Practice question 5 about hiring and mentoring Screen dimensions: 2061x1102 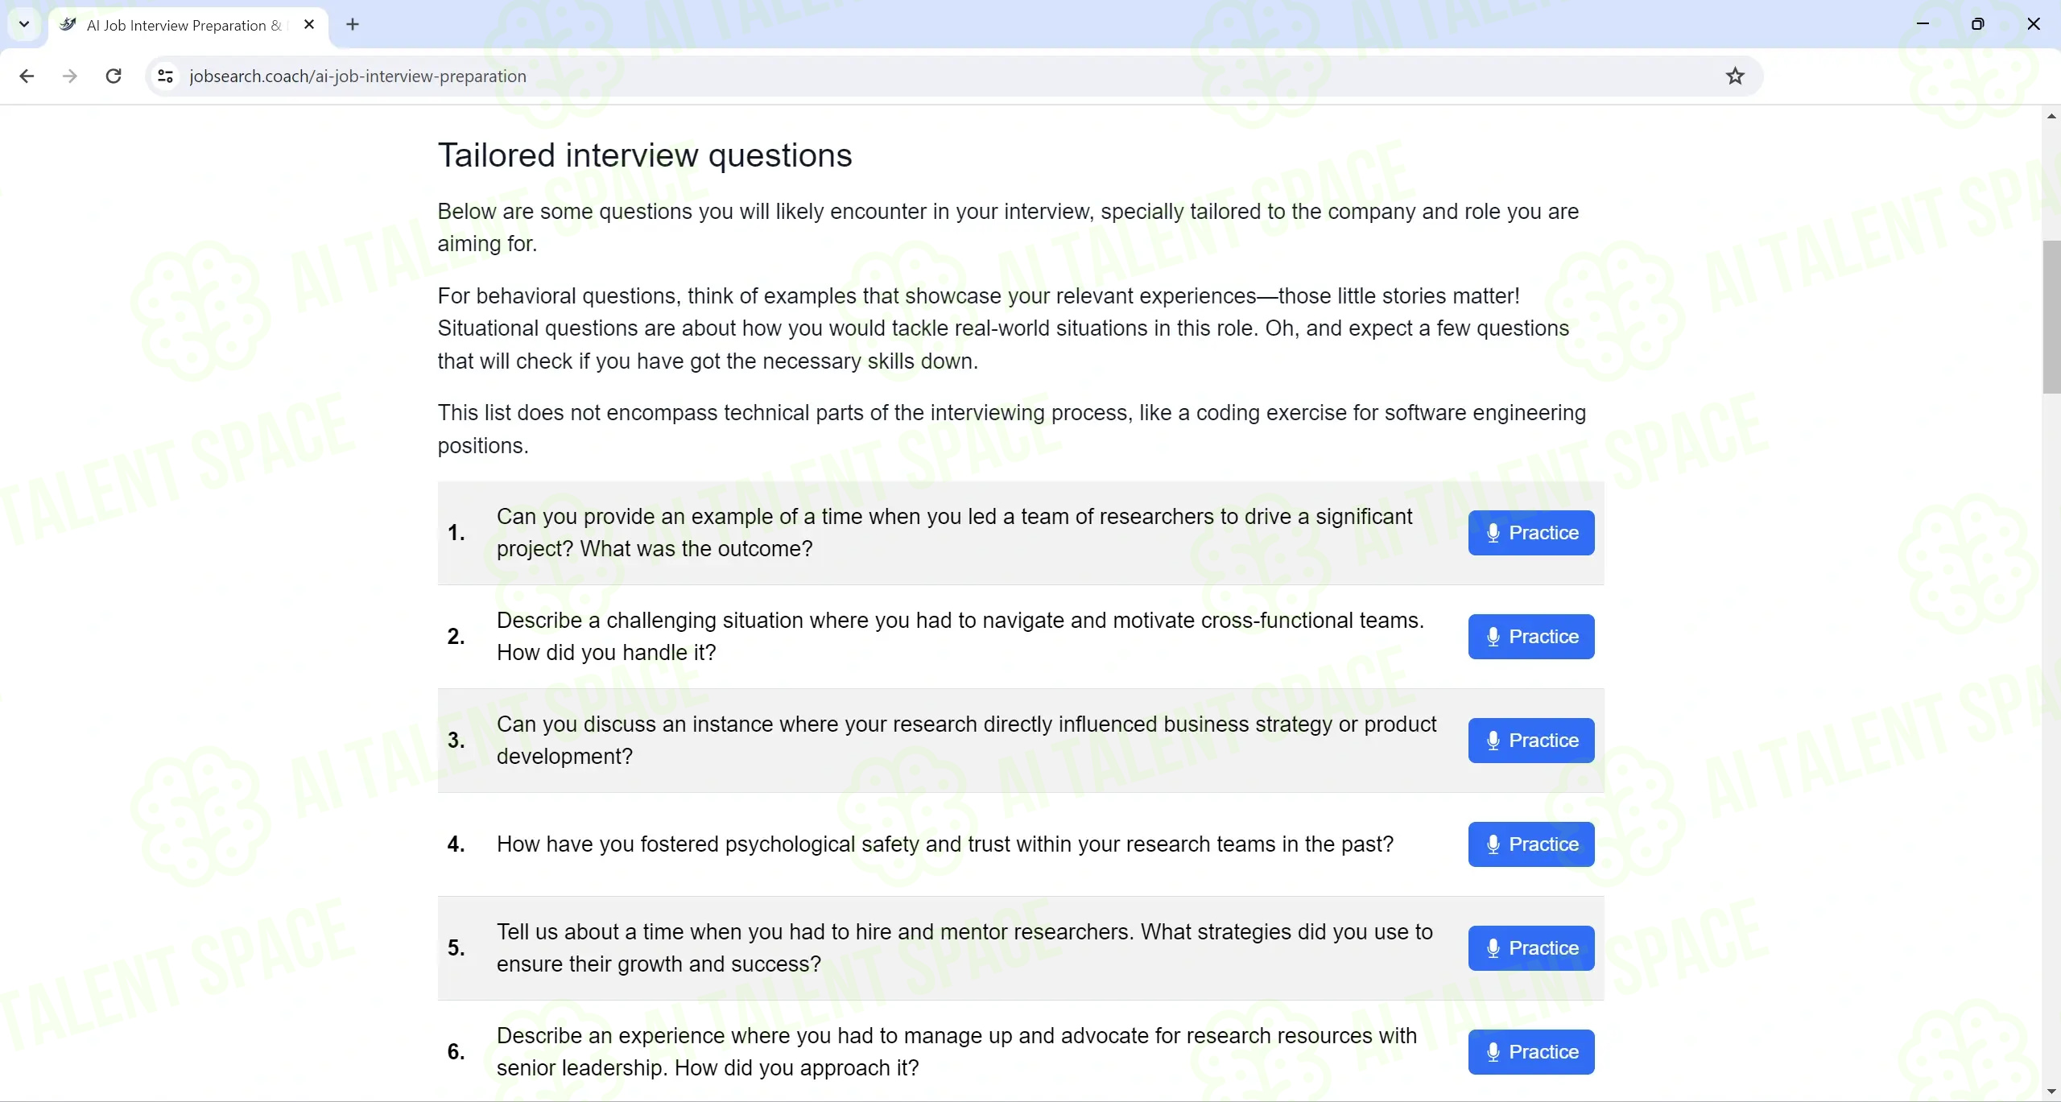[x=1530, y=948]
